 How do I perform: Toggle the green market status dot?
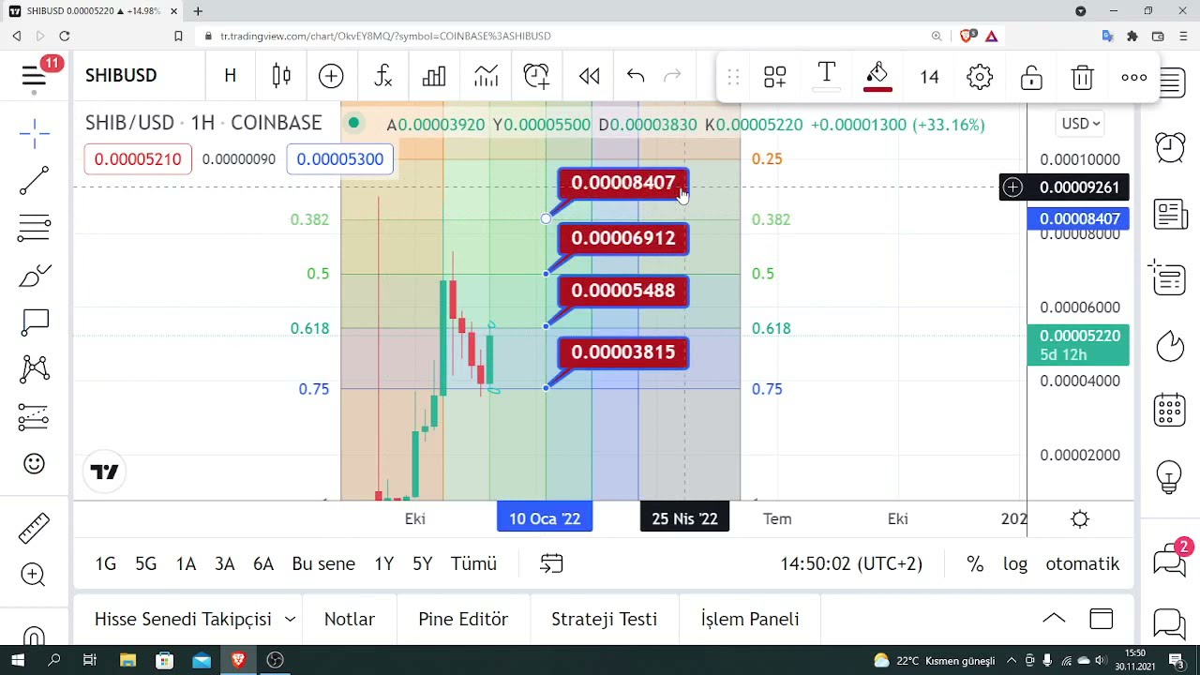[x=353, y=123]
